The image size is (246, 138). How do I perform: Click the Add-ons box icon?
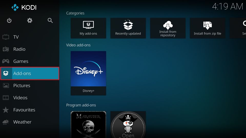coord(6,73)
